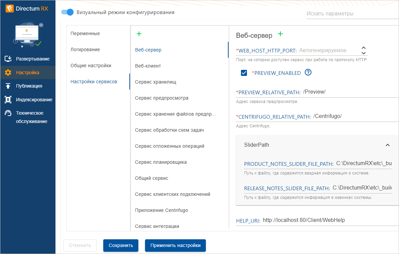Click the Сохранить button
Screen dimensions: 399x254
pyautogui.click(x=121, y=245)
